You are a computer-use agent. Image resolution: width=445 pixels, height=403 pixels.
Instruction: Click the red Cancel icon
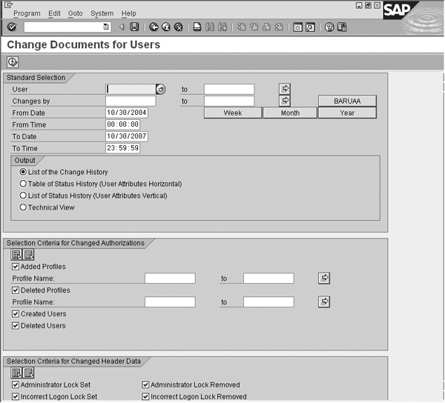(178, 27)
